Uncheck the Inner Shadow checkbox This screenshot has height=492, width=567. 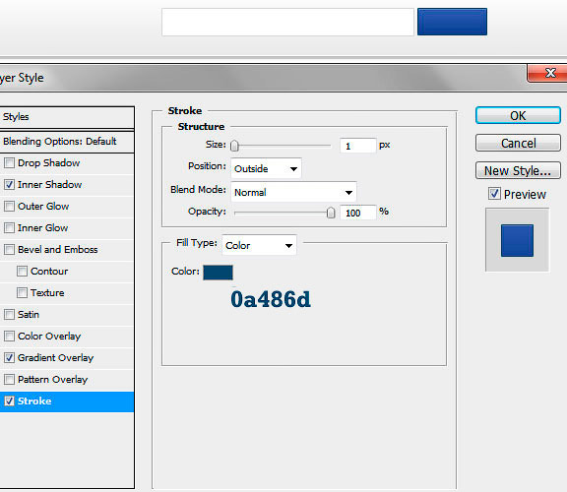[x=9, y=185]
